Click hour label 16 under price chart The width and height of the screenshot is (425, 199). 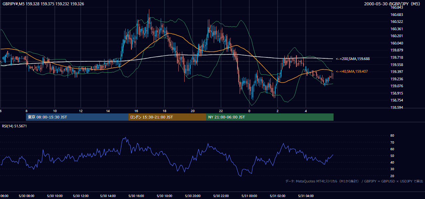click(x=136, y=111)
